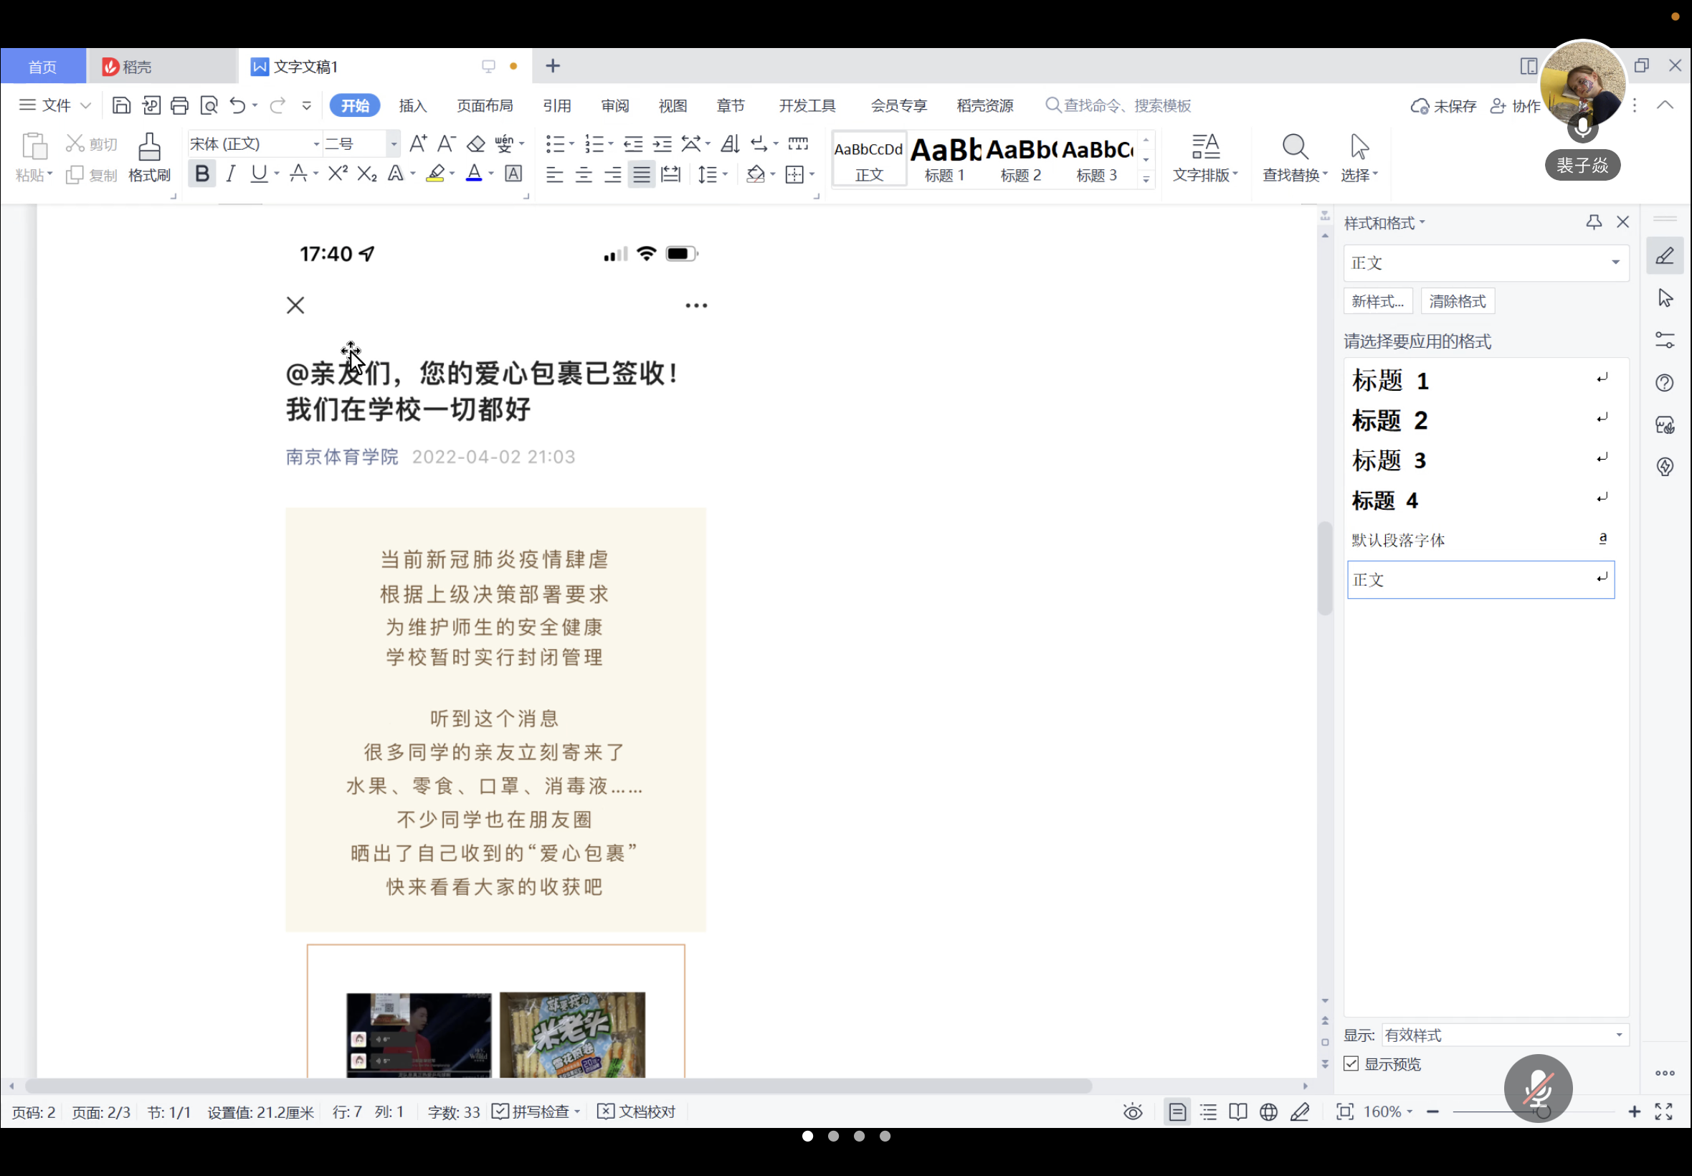Click the Save document icon
1692x1176 pixels.
120,105
